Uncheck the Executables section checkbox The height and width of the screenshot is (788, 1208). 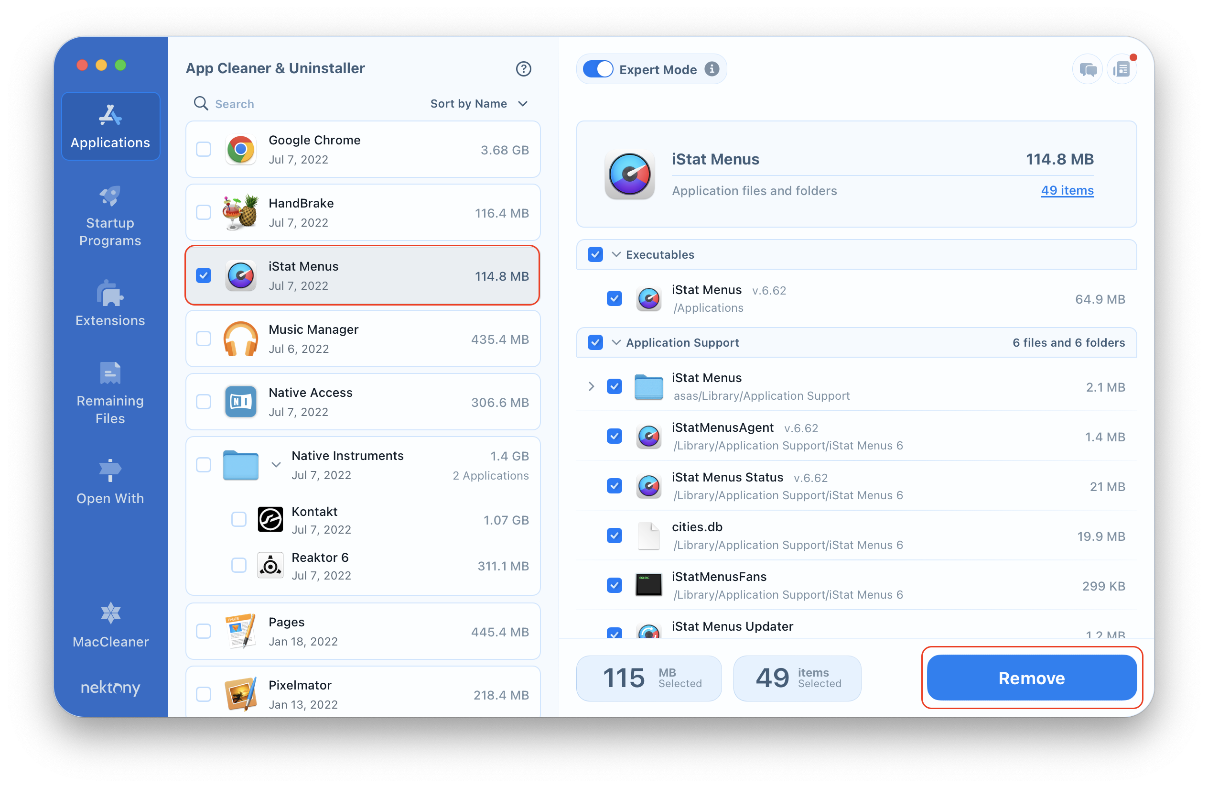coord(595,254)
